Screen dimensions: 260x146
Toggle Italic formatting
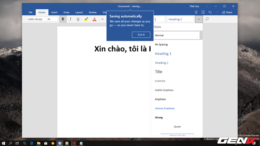70,19
